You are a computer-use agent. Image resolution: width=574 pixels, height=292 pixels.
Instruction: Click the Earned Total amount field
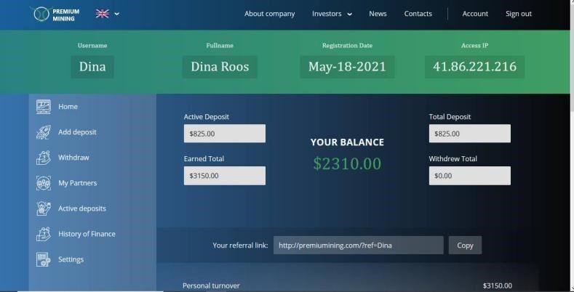(x=225, y=176)
